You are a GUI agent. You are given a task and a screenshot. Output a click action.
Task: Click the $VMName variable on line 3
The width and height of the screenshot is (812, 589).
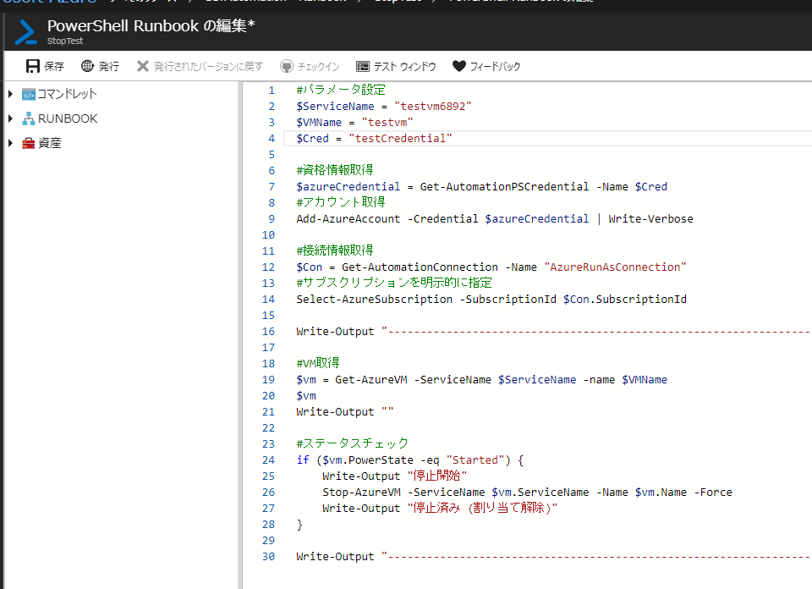click(x=319, y=122)
